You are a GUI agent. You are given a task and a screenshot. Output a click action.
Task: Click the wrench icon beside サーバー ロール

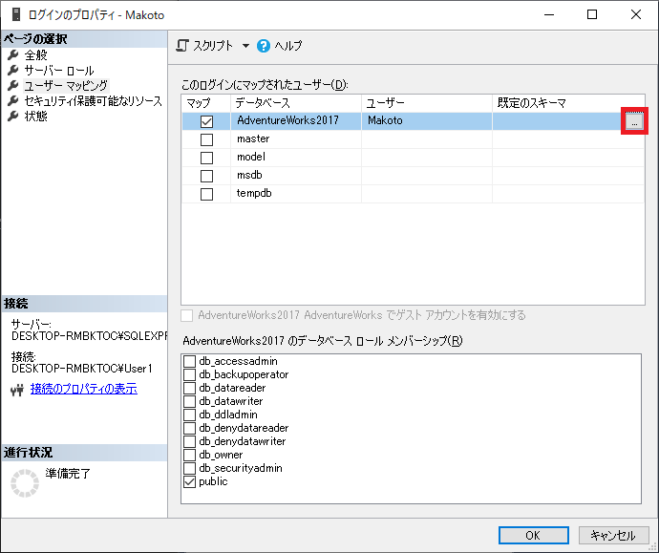pos(13,70)
